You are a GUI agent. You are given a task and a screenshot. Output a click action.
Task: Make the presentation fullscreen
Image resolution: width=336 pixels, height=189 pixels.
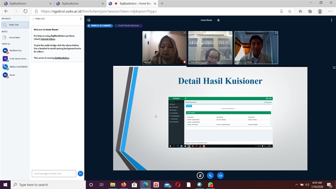334,67
